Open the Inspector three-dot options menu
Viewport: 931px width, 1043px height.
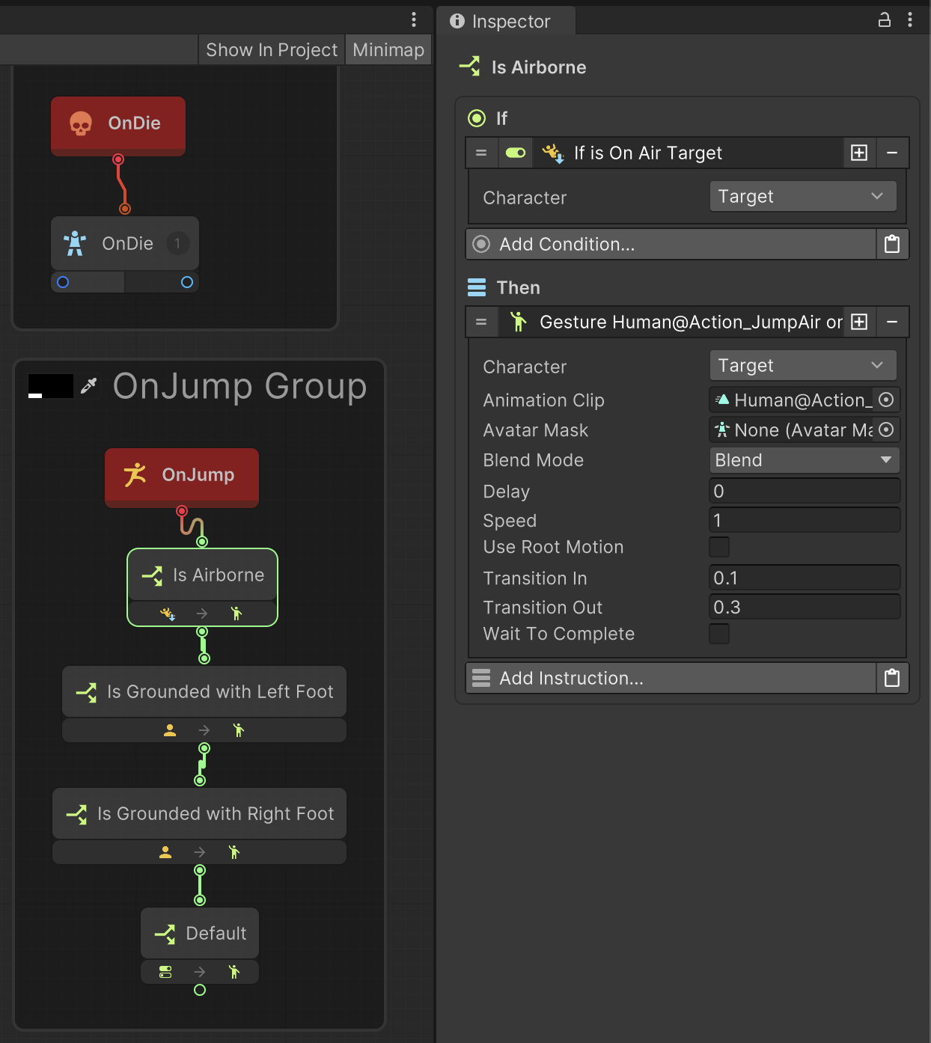[910, 20]
